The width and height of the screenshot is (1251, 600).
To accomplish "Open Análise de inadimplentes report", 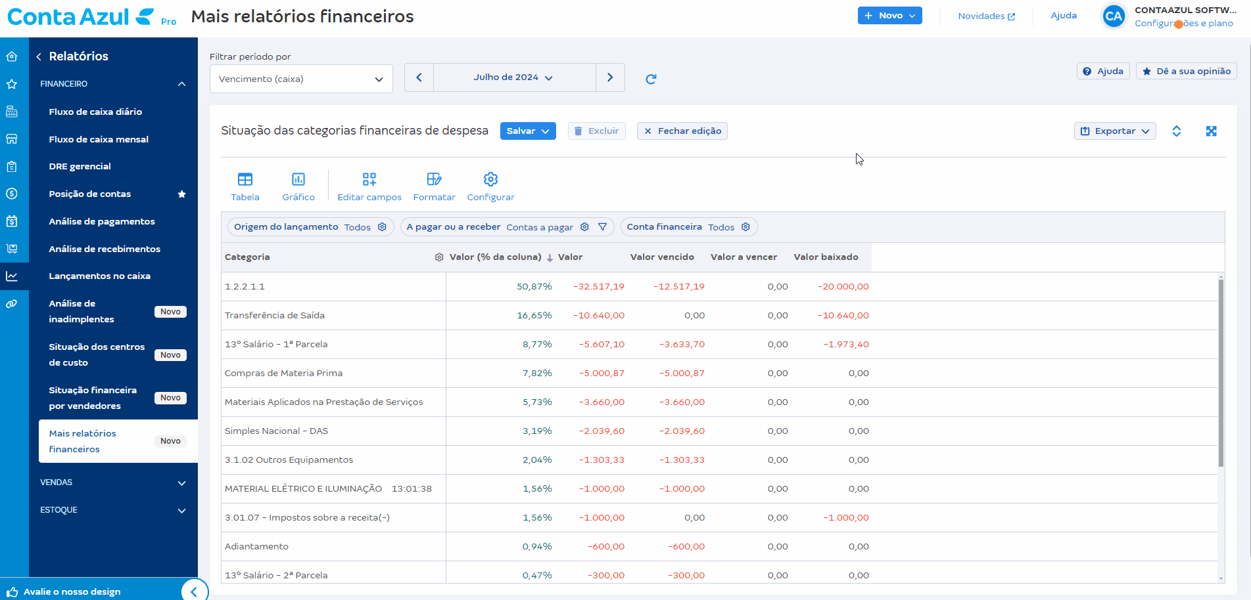I will point(82,312).
